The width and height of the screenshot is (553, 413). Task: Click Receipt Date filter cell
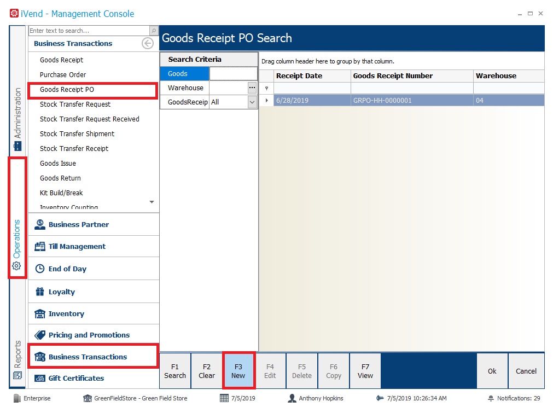312,88
